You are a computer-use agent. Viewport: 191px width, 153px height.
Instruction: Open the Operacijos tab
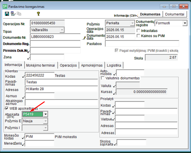pos(68,65)
